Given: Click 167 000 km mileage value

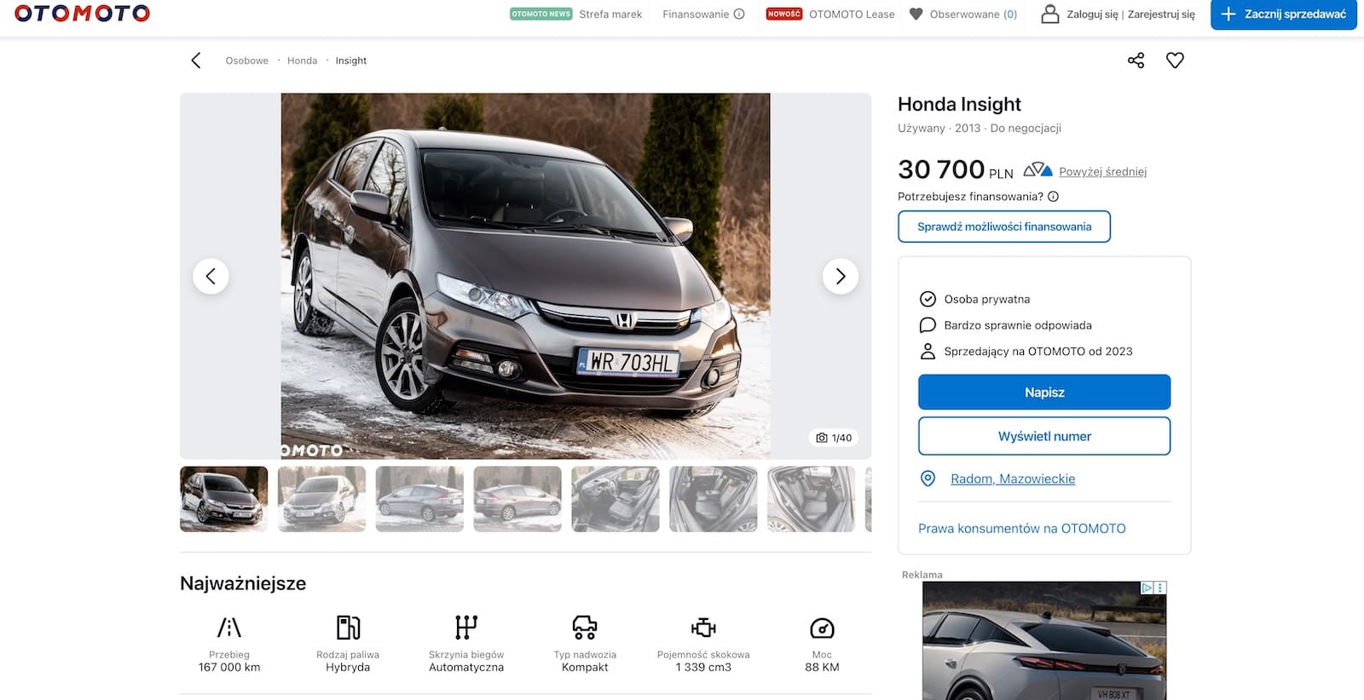Looking at the screenshot, I should click(x=229, y=668).
